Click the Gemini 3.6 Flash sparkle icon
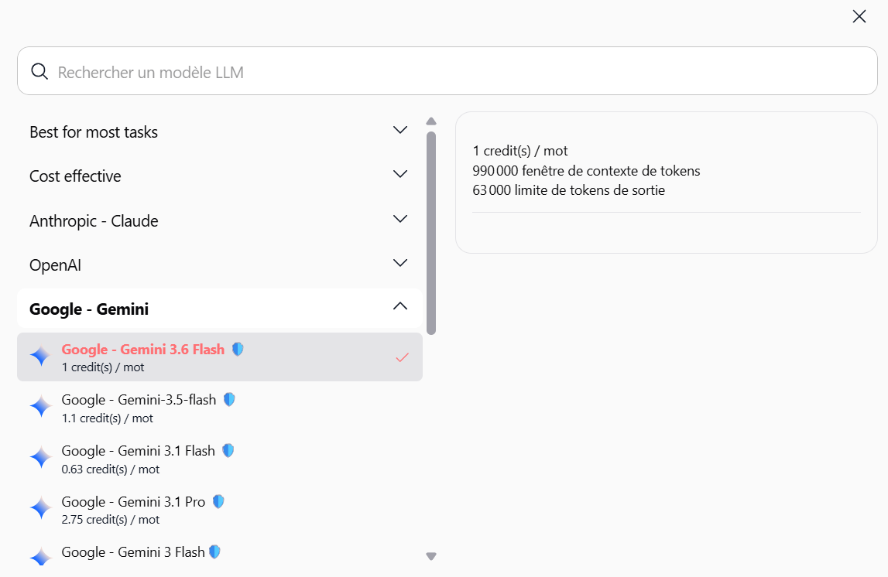 41,357
